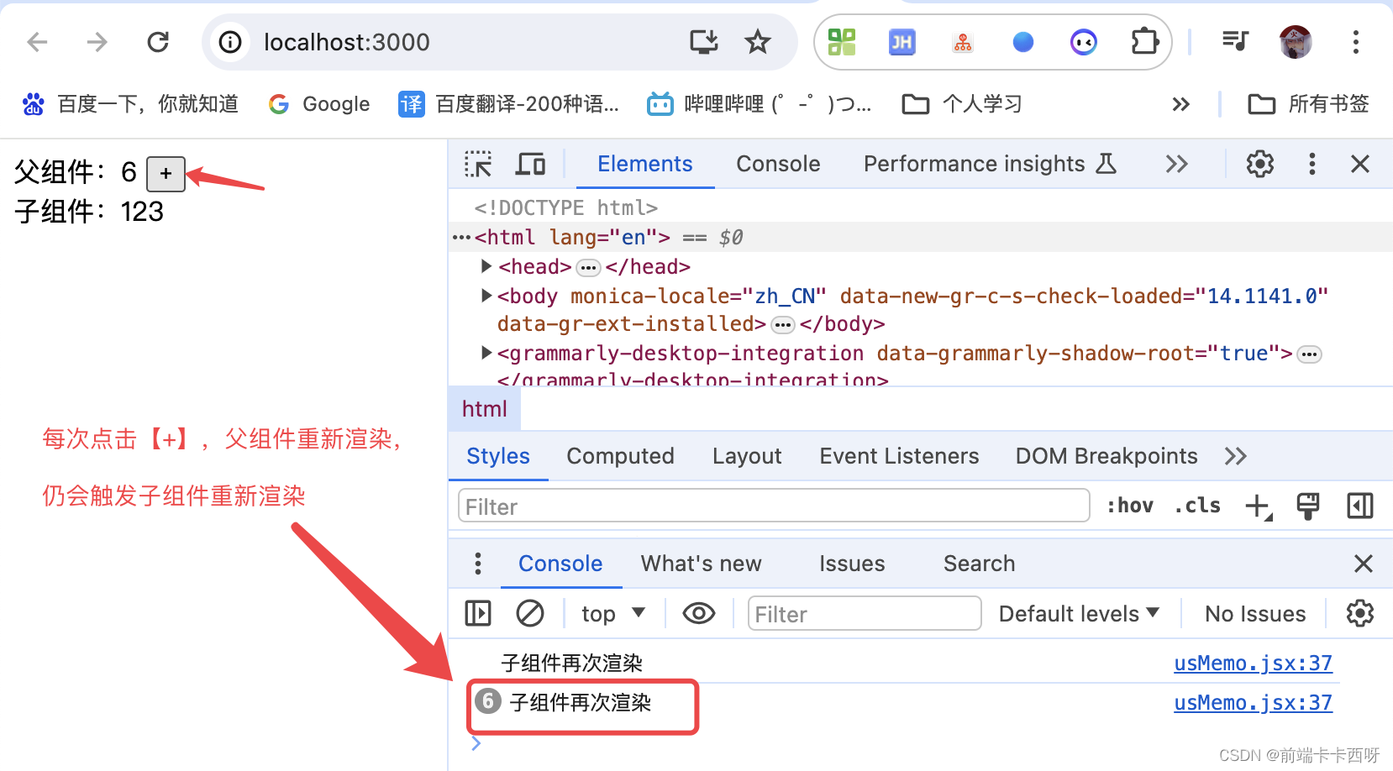The width and height of the screenshot is (1393, 771).
Task: Open DevTools settings gear
Action: [1259, 164]
